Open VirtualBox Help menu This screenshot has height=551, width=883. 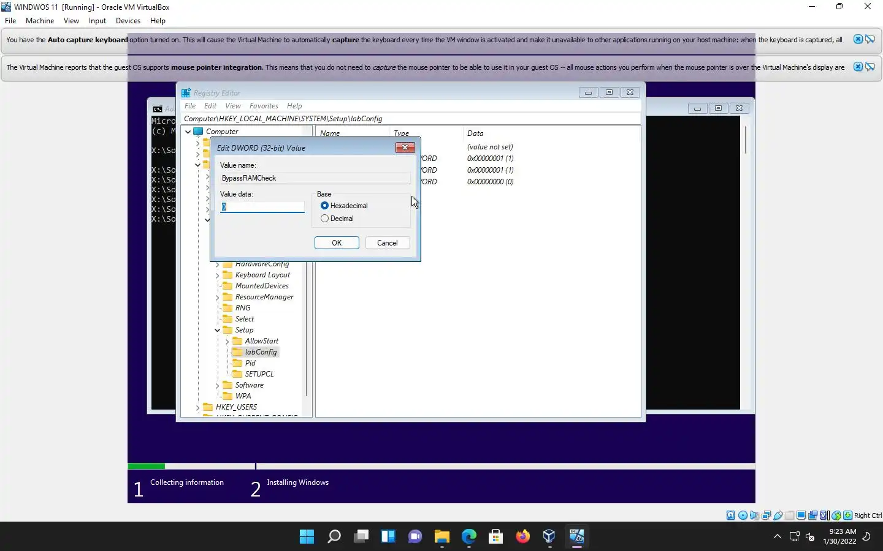tap(158, 21)
